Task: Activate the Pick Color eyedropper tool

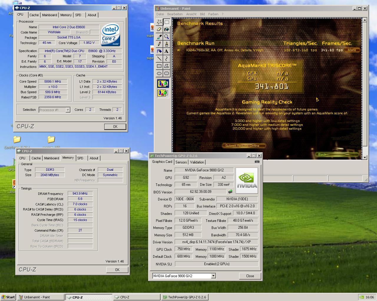Action: 159,37
